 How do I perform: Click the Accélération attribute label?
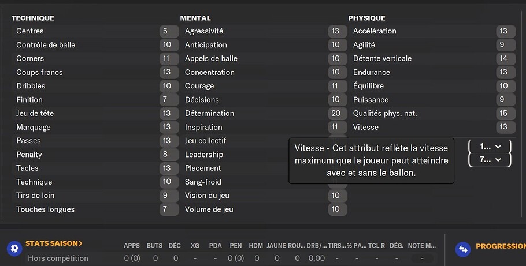[375, 31]
